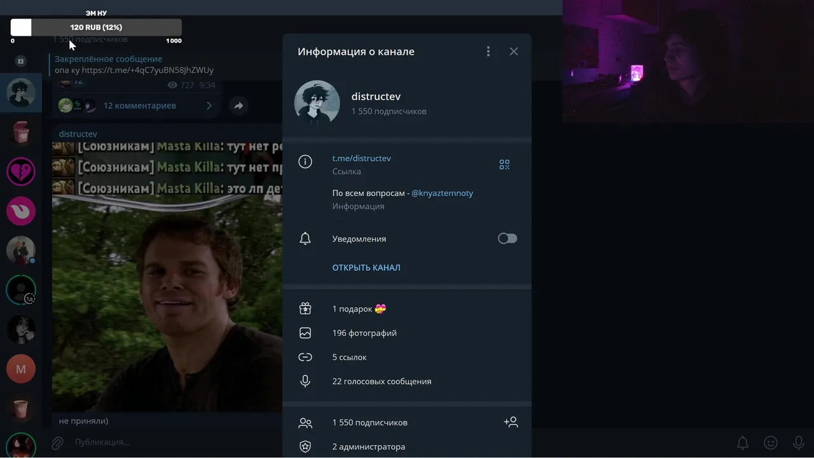Open the @knyaztemnoty profile link
The image size is (814, 458).
(442, 193)
